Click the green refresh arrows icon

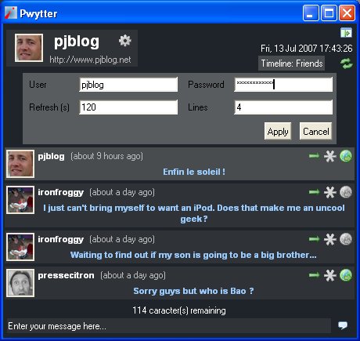click(x=347, y=63)
